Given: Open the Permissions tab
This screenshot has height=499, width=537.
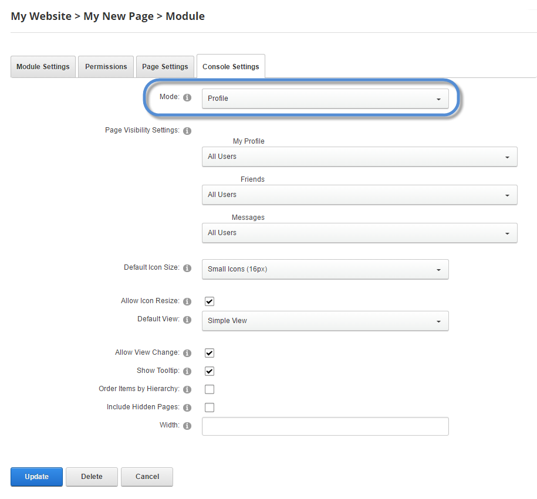Looking at the screenshot, I should point(106,67).
